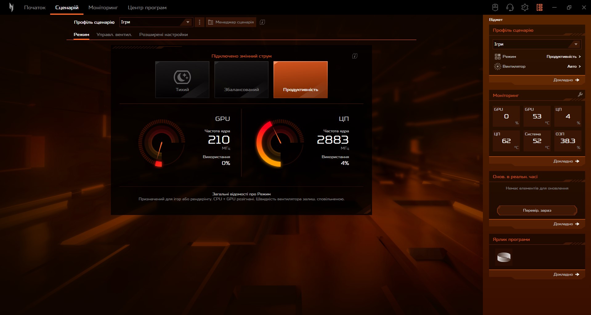Open the settings gear icon
The image size is (591, 315).
coord(525,7)
